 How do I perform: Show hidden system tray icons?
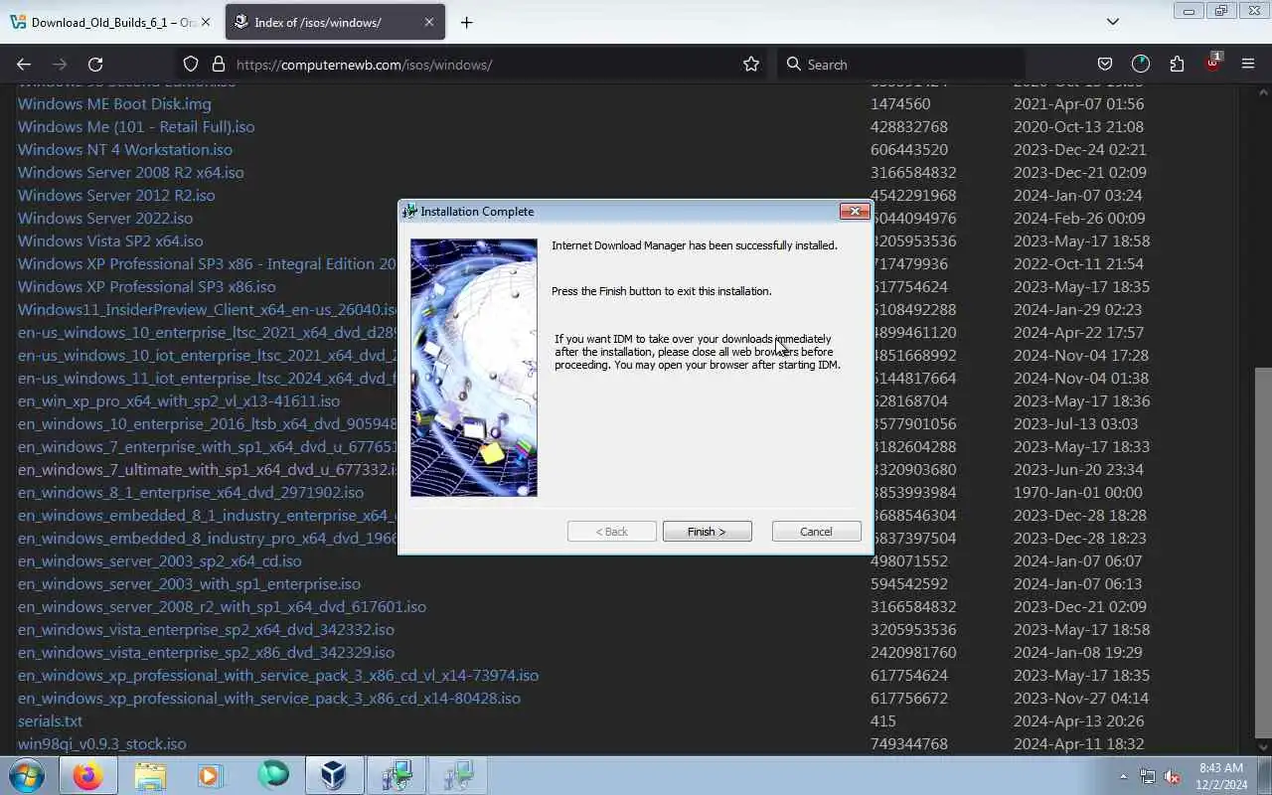[1123, 776]
